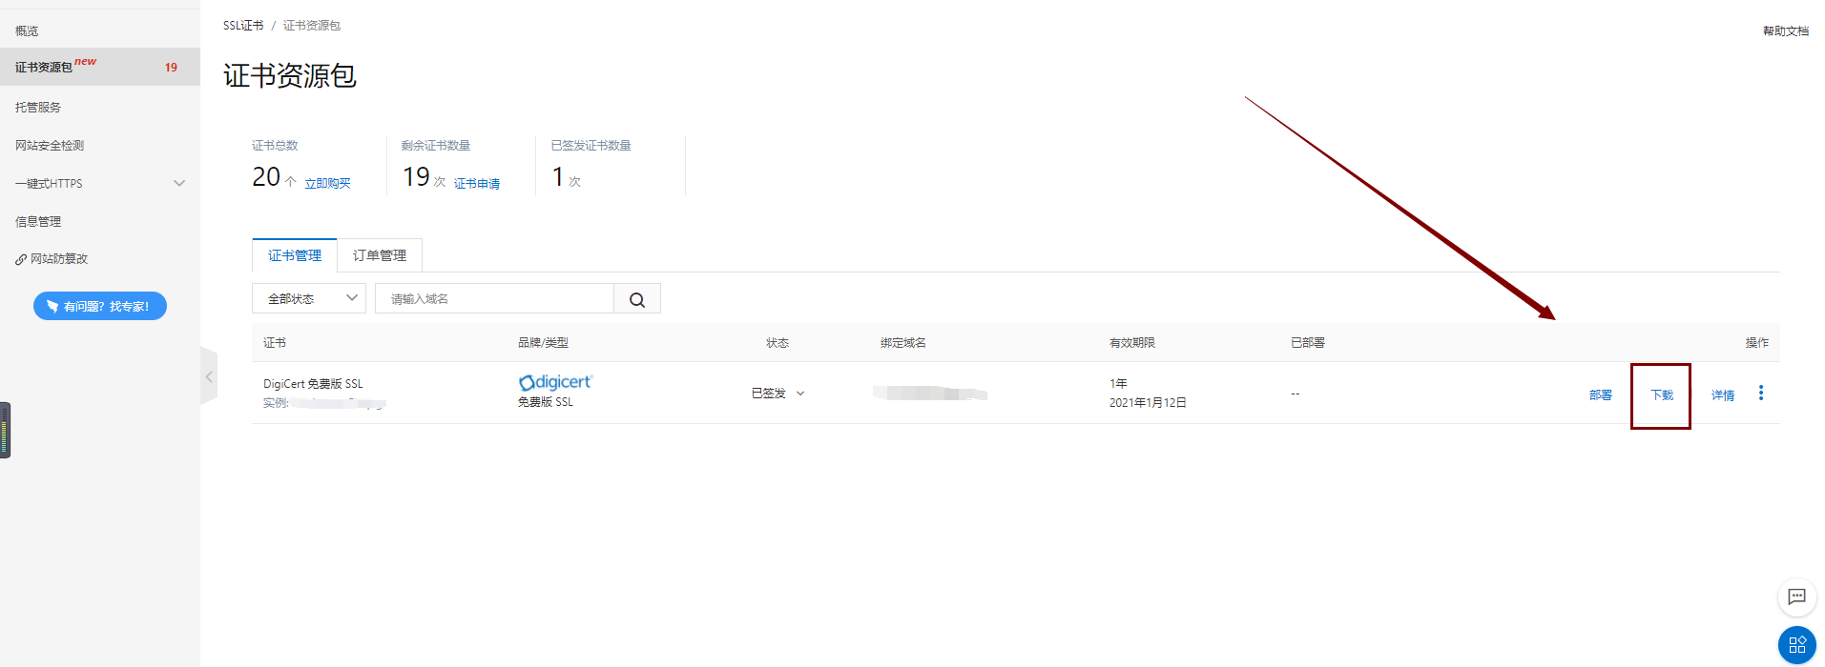Click the 证书申请 apply link

[x=476, y=184]
